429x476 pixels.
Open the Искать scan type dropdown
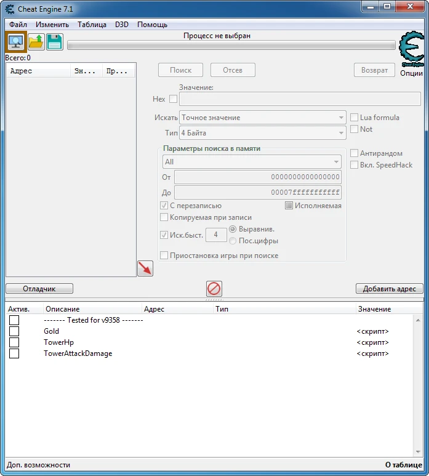[263, 118]
